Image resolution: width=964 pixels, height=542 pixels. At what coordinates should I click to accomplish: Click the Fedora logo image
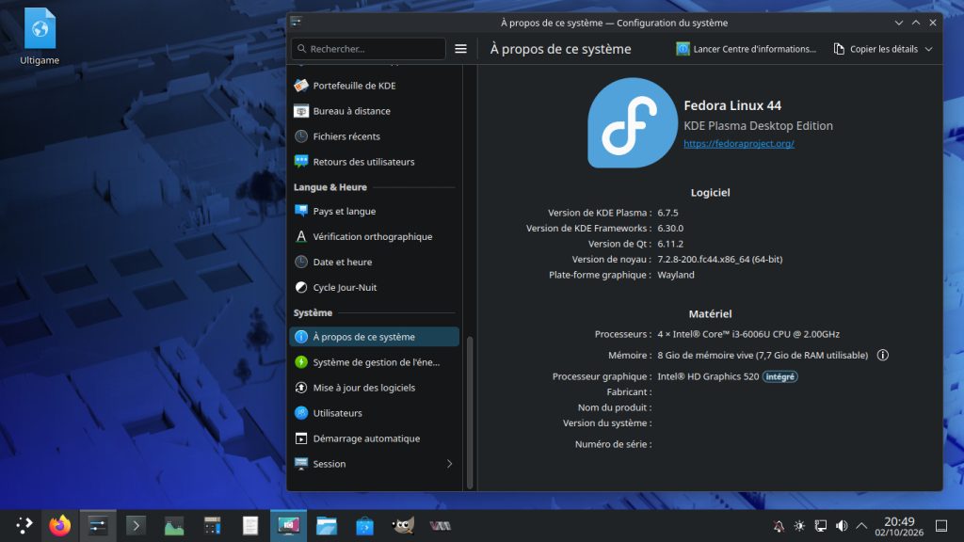tap(632, 123)
